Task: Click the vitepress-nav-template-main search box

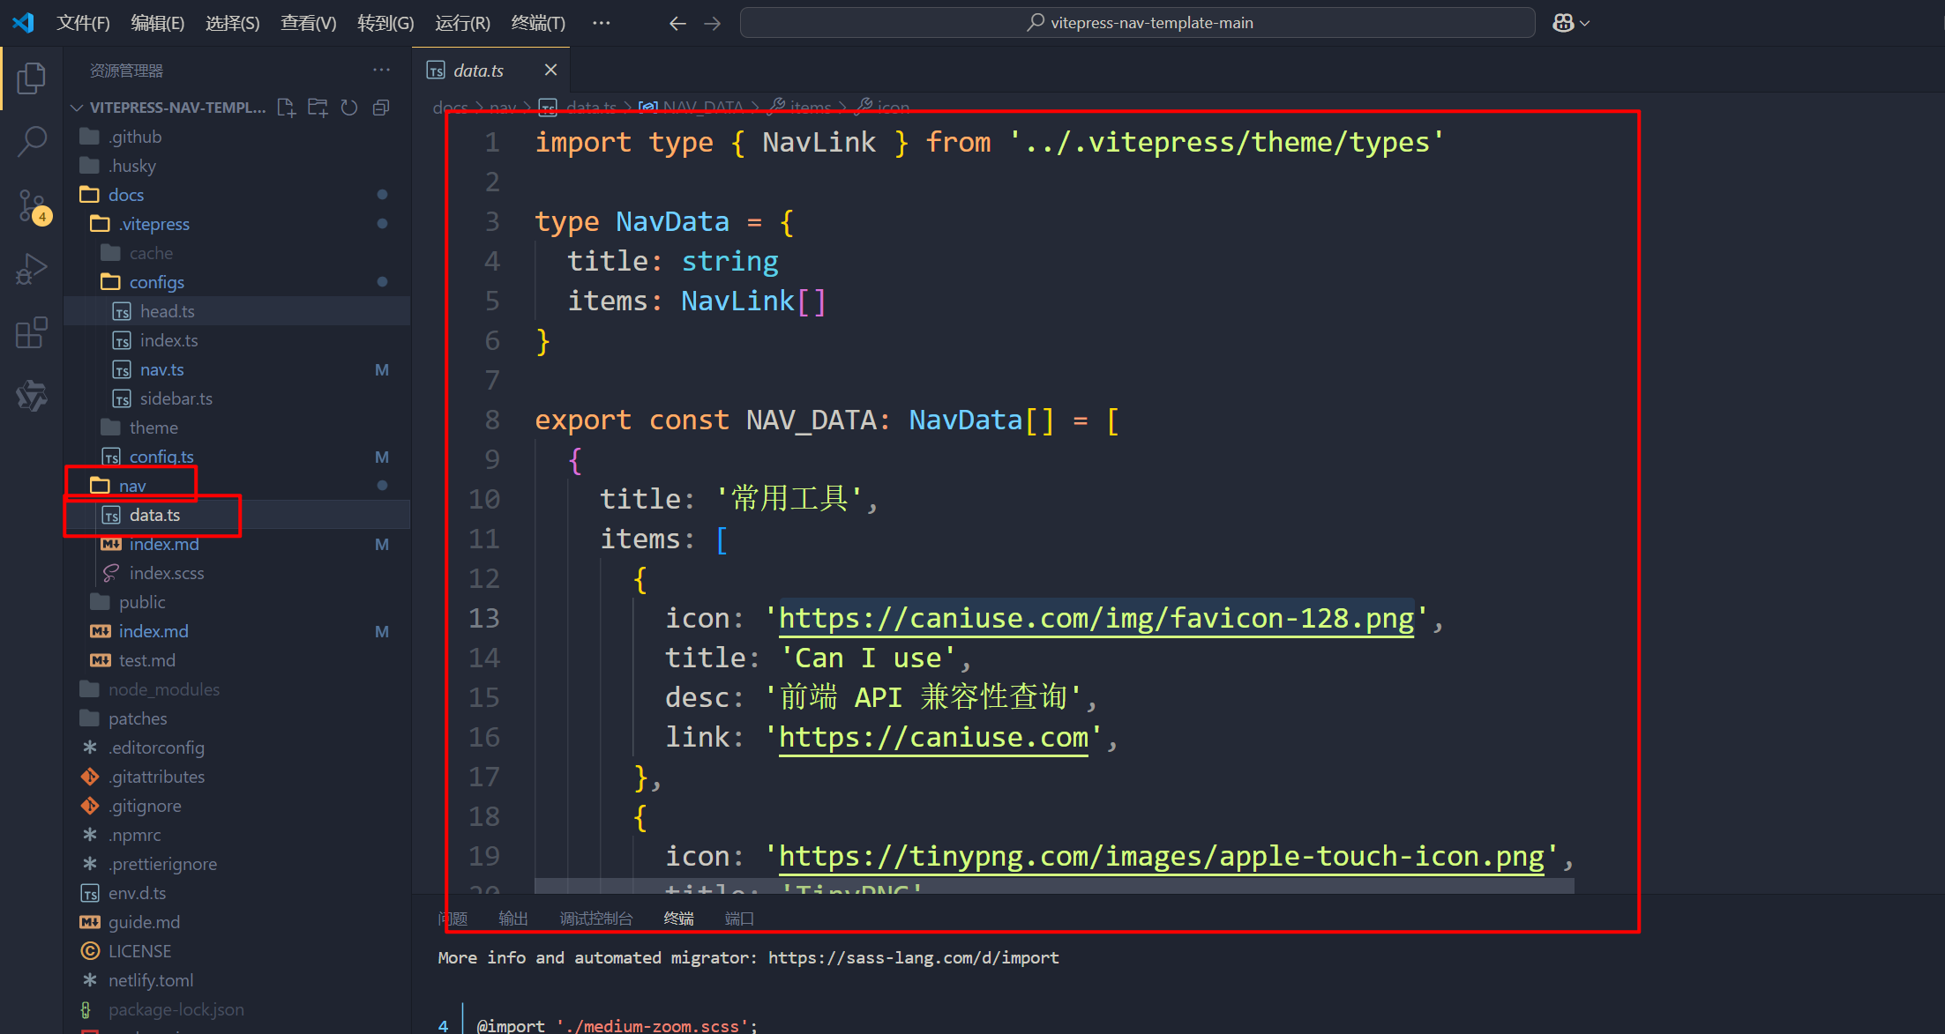Action: pos(1138,23)
